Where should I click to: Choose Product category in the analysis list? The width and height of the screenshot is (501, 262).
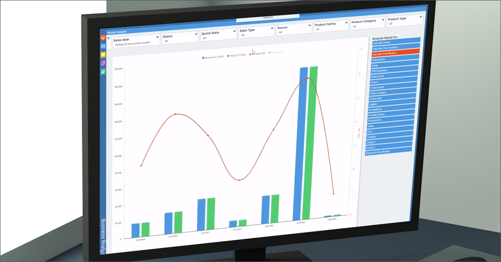(394, 93)
